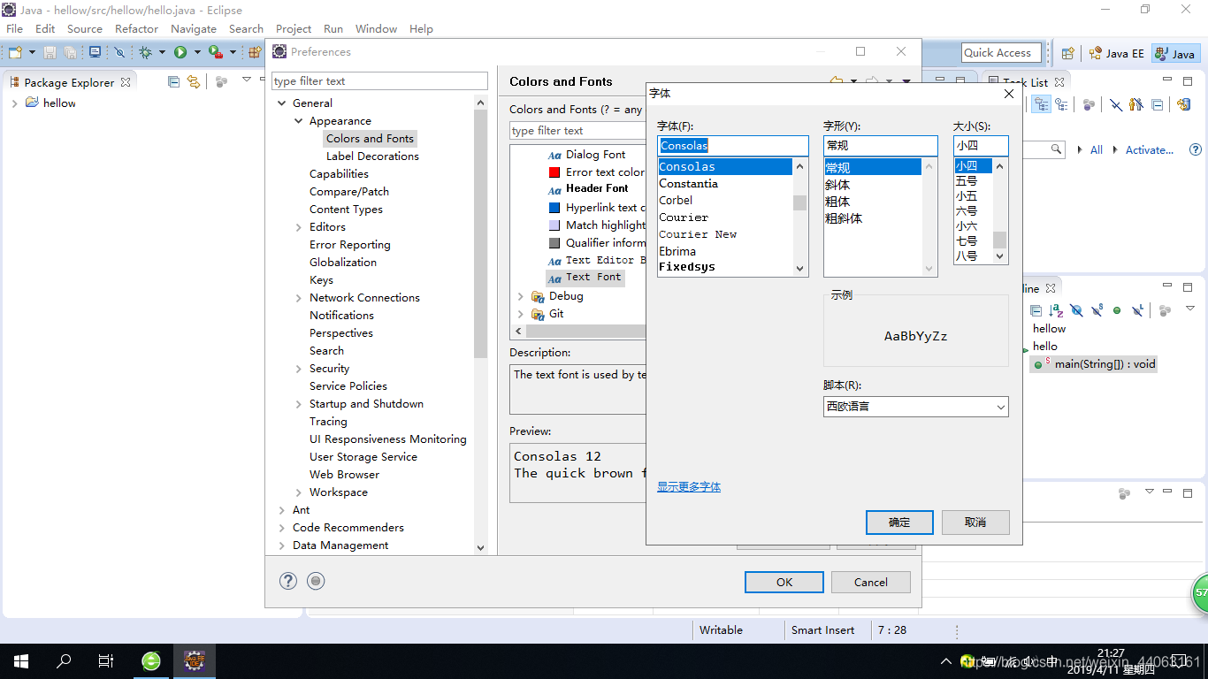Click Hide Static Members icon in Outline
Screen dimensions: 1208x679
click(1097, 310)
